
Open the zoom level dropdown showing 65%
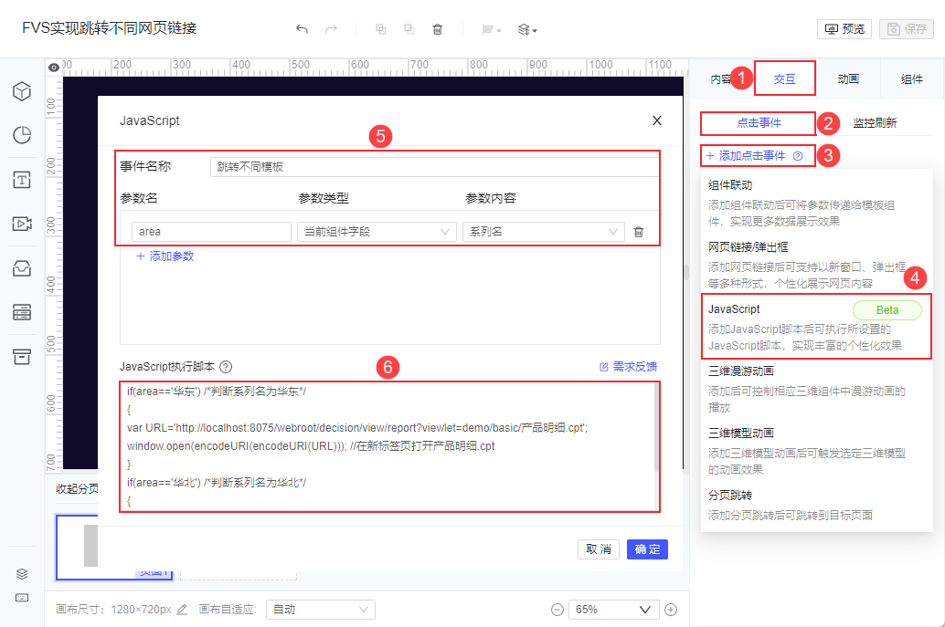[613, 610]
